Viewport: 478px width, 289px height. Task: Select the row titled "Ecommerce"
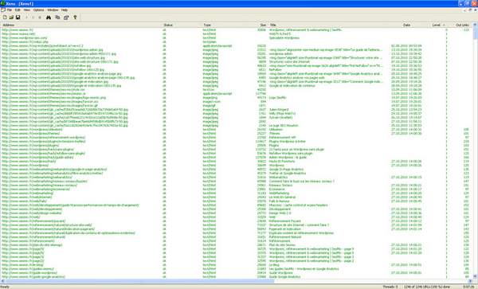coord(237,189)
